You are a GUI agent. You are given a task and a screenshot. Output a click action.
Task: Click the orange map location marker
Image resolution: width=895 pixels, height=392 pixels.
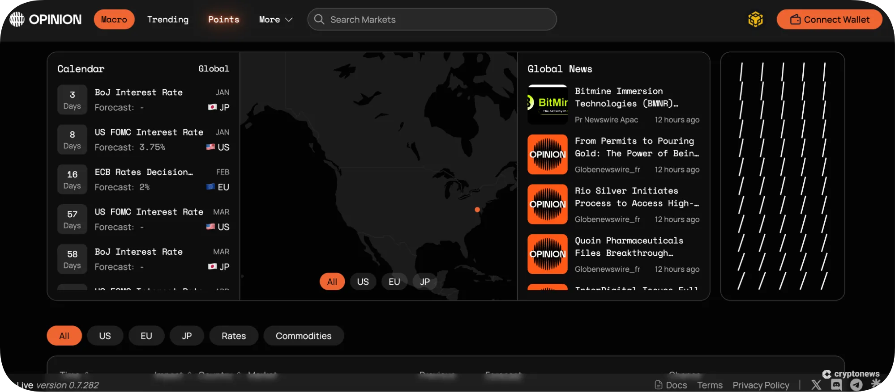point(477,210)
